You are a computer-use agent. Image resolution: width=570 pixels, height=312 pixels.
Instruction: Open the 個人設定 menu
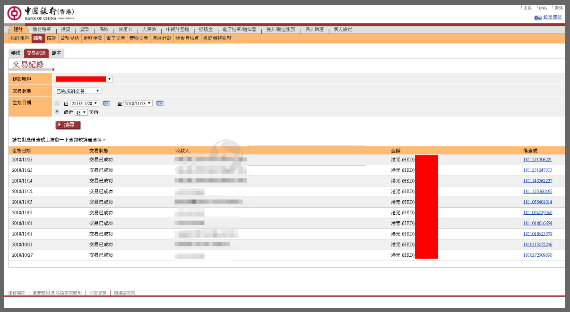pos(343,30)
